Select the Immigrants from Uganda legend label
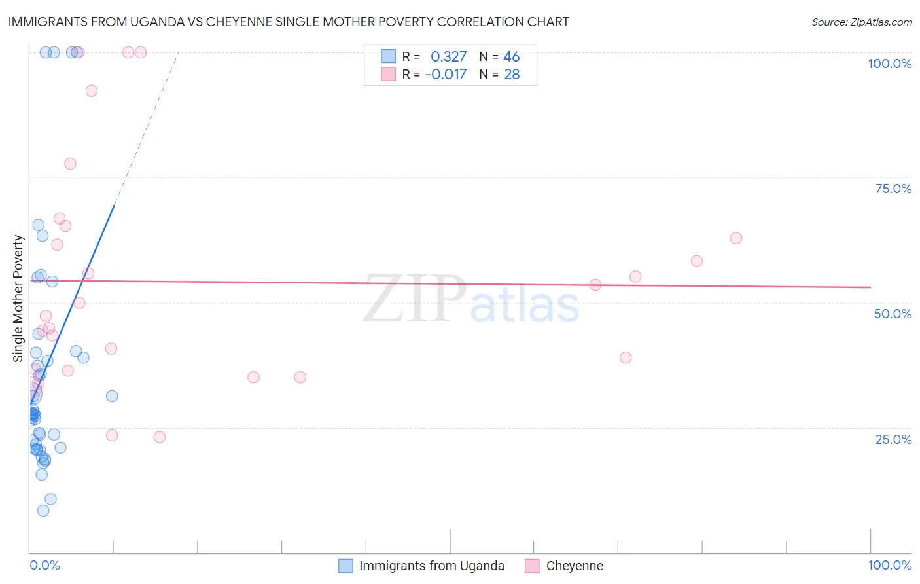The width and height of the screenshot is (920, 584). point(431,566)
